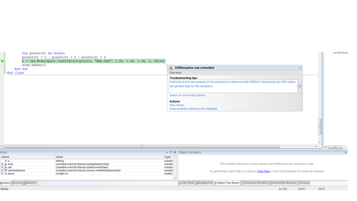Click the editor horizontal scroll left arrow

click(x=2, y=147)
